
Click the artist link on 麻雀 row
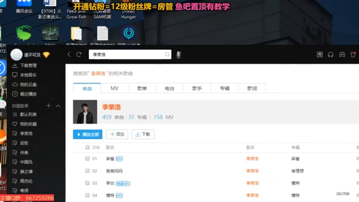point(252,158)
